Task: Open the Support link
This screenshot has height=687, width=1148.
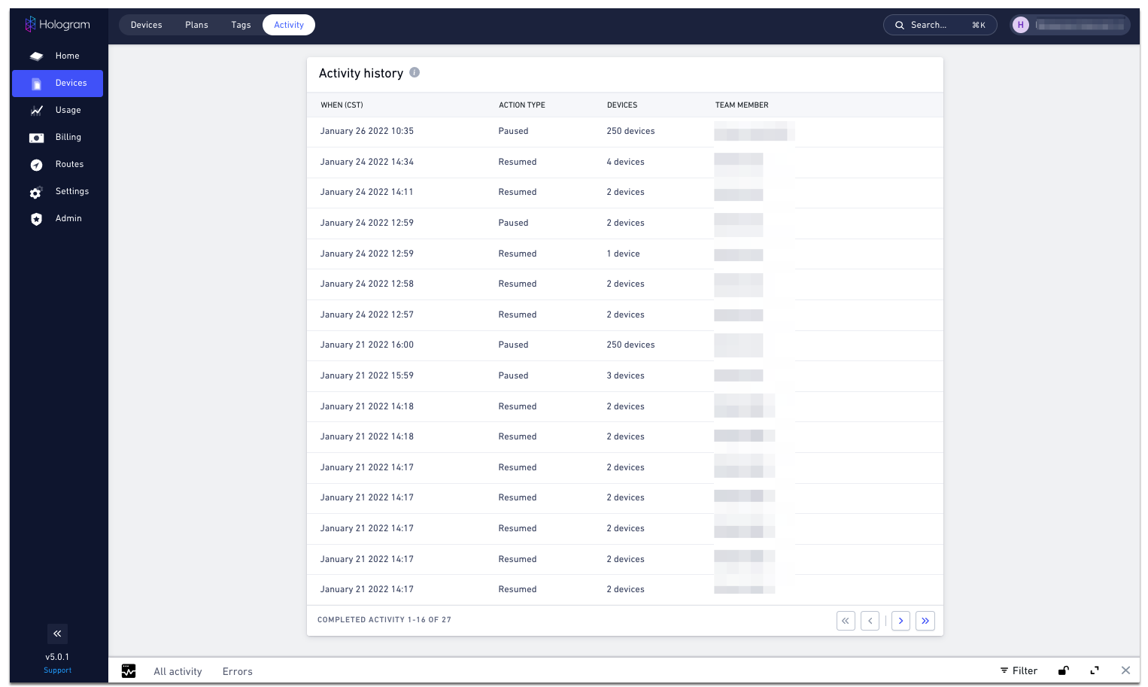Action: click(57, 670)
